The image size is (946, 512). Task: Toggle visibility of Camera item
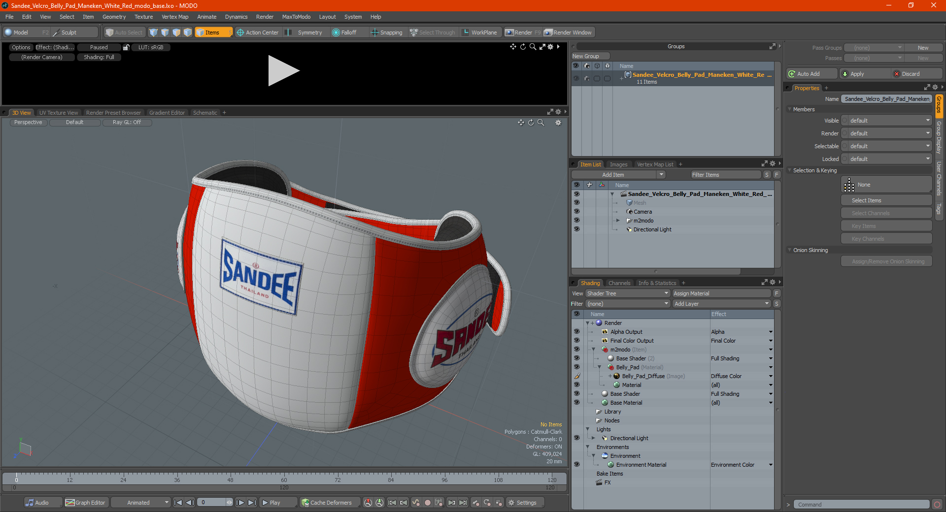pos(576,212)
